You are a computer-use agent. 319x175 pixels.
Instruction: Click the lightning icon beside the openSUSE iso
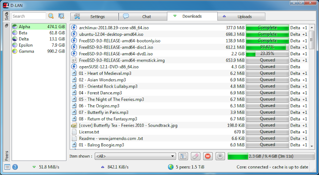(x=74, y=66)
